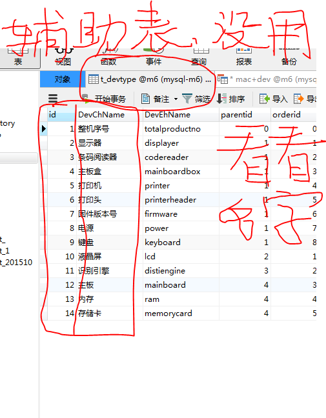Open the hamburger menu icon
Viewport: 326px width, 418px height.
(53, 99)
